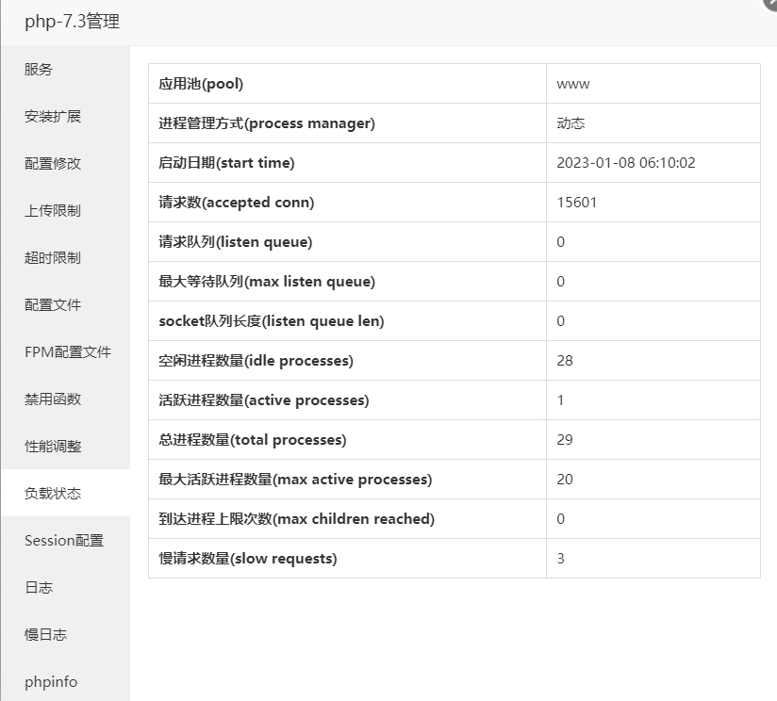The image size is (777, 701).
Task: Click the total processes value 29
Action: pyautogui.click(x=565, y=440)
